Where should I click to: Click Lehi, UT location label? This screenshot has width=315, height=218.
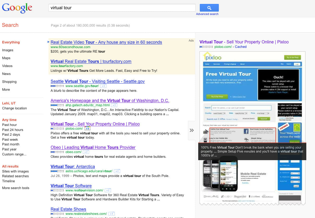tap(9, 103)
